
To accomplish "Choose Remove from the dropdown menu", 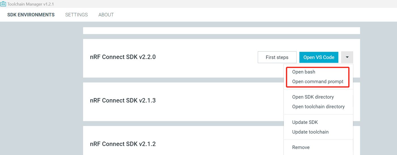I will [301, 147].
